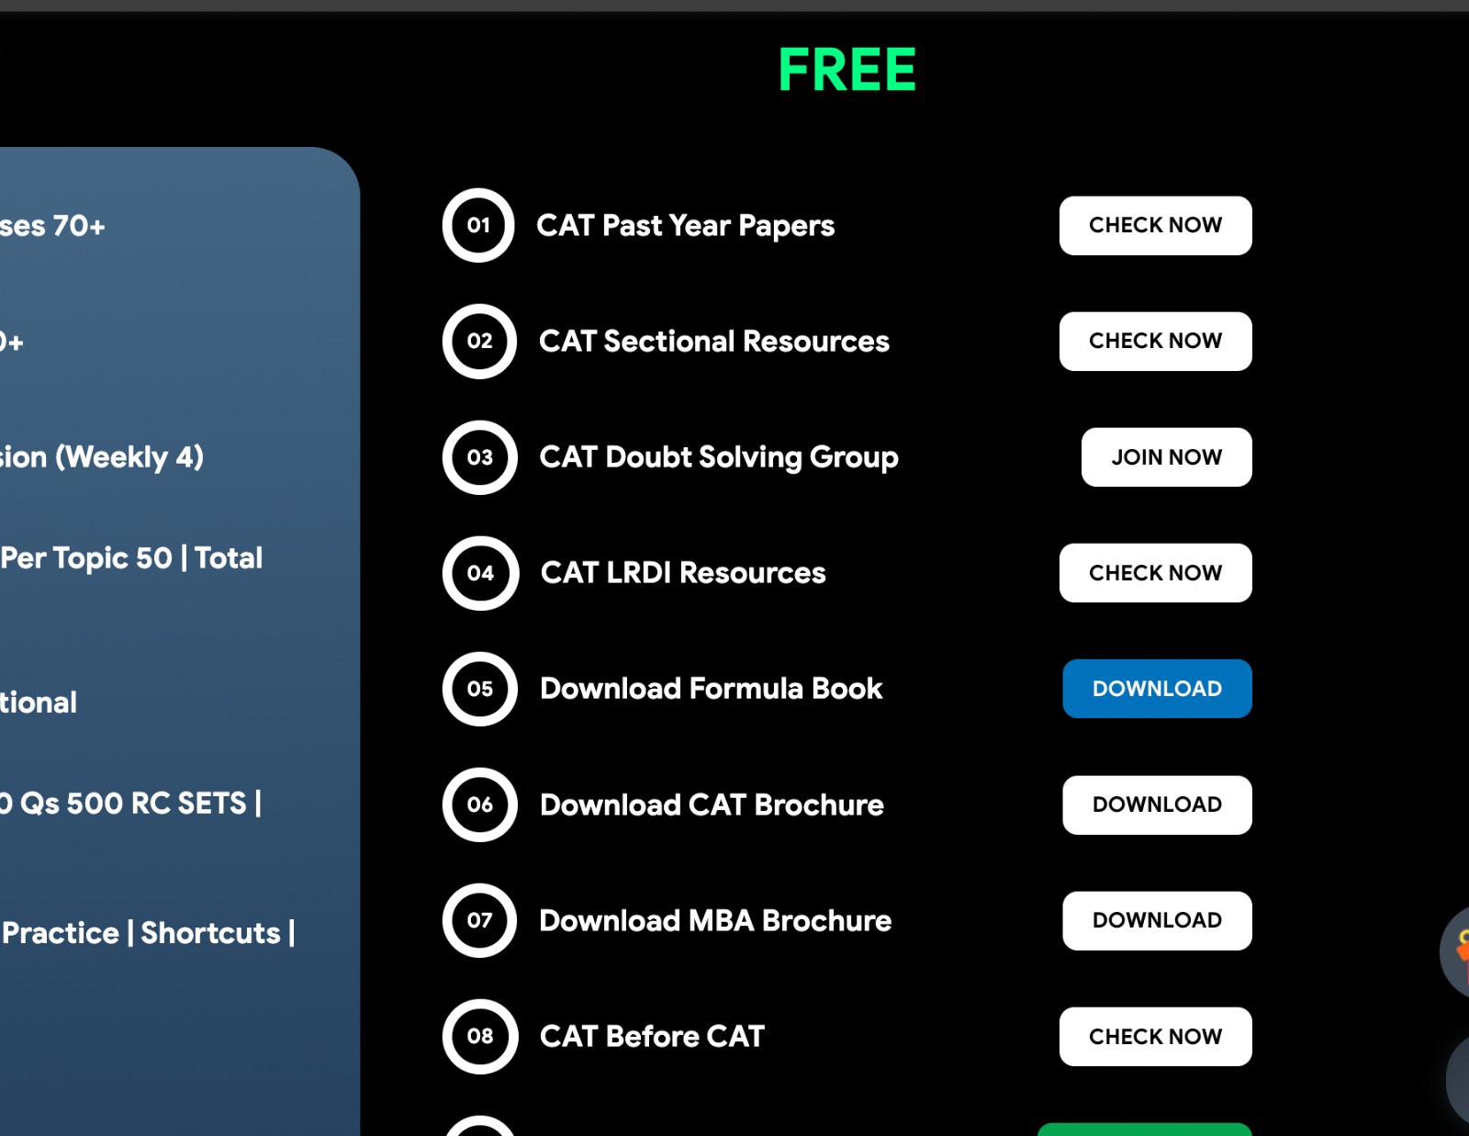Screen dimensions: 1469x1136
Task: Open CAT Sectional Resources via Check Now
Action: tap(1155, 341)
